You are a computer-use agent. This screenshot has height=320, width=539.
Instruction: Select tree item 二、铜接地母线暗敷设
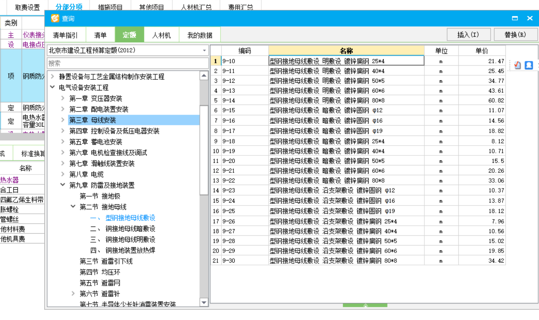[123, 229]
